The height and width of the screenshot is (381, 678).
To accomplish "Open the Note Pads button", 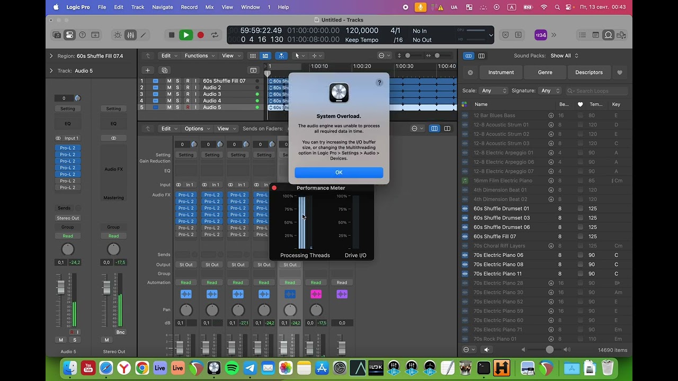I will (x=595, y=35).
